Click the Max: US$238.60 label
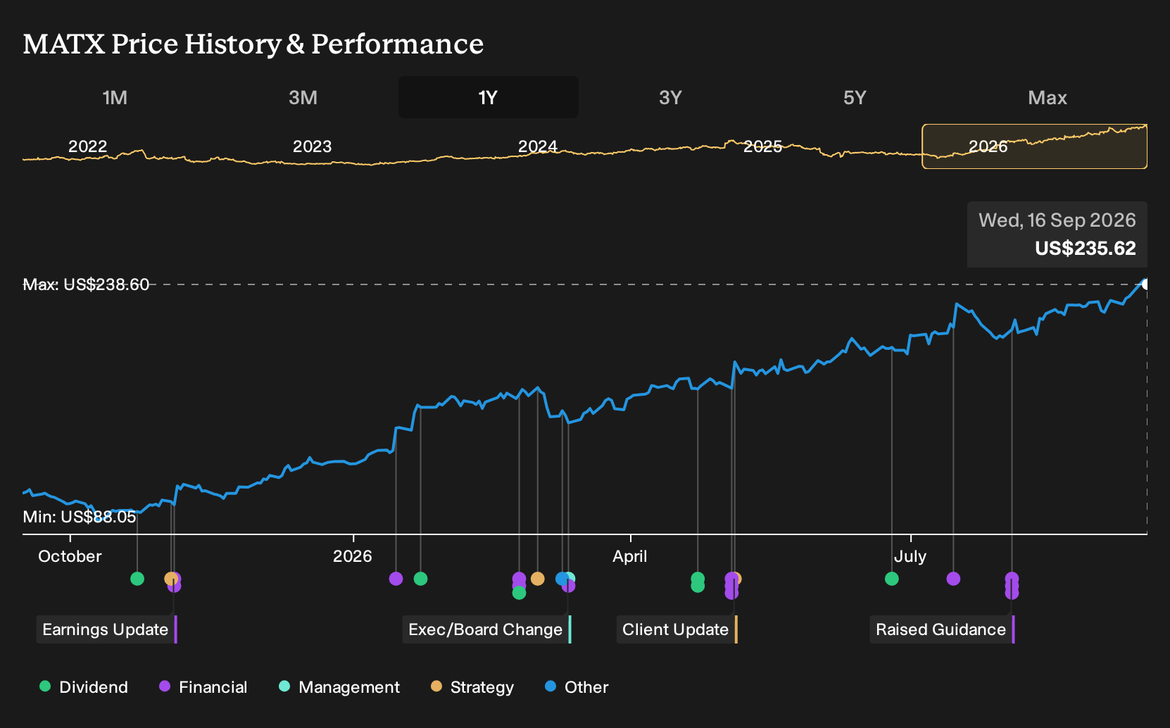Image resolution: width=1170 pixels, height=728 pixels. coord(86,284)
